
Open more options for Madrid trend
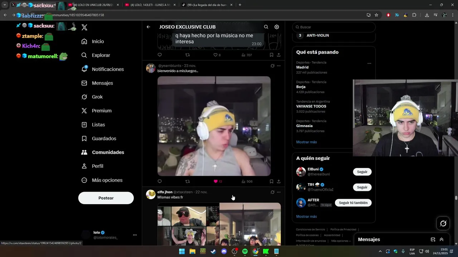pos(369,64)
